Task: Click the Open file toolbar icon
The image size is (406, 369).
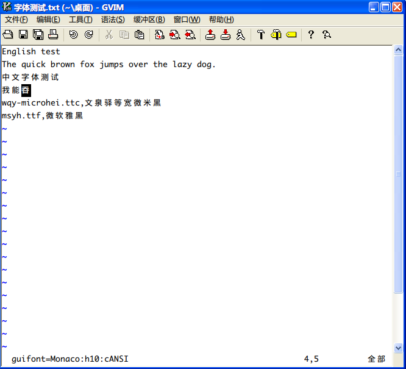Action: point(8,35)
